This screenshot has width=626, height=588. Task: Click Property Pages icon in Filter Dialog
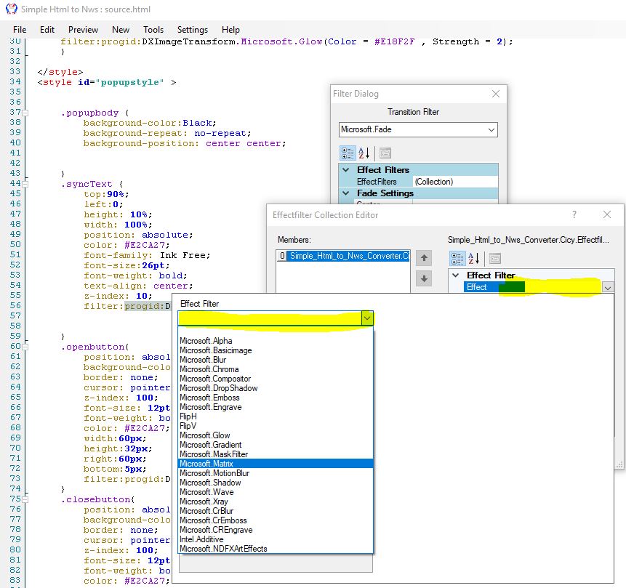coord(385,153)
